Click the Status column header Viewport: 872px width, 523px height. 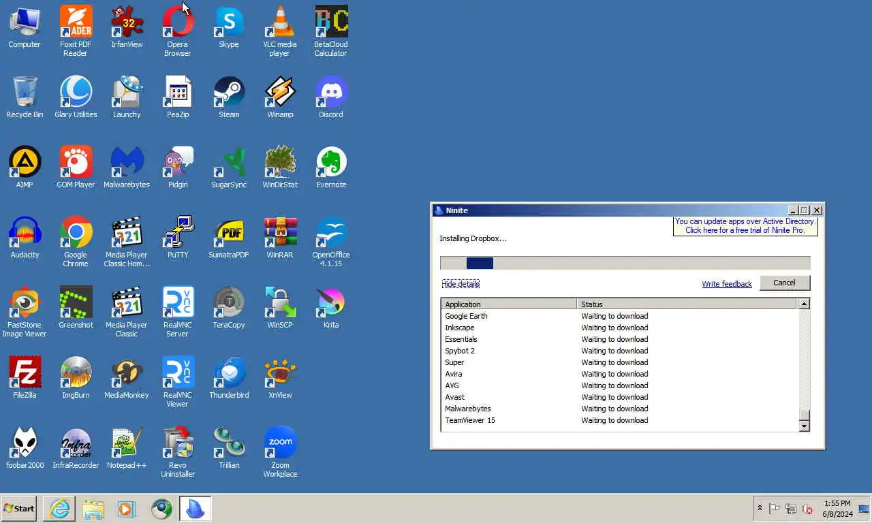[x=687, y=304]
